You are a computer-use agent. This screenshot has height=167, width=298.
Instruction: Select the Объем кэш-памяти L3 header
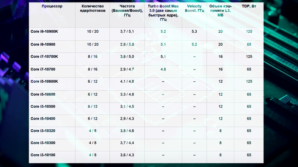click(221, 11)
